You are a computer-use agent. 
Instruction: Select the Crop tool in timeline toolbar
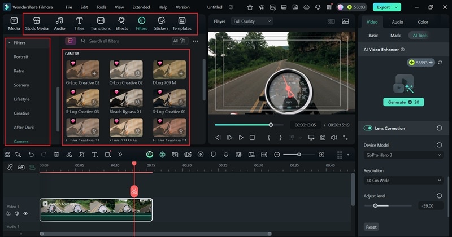(82, 155)
